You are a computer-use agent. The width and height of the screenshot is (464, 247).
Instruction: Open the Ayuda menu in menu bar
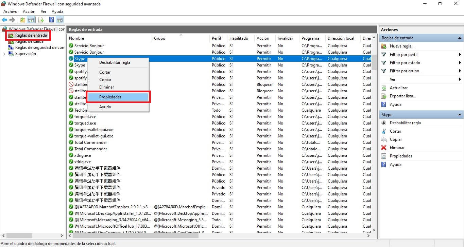pyautogui.click(x=57, y=12)
